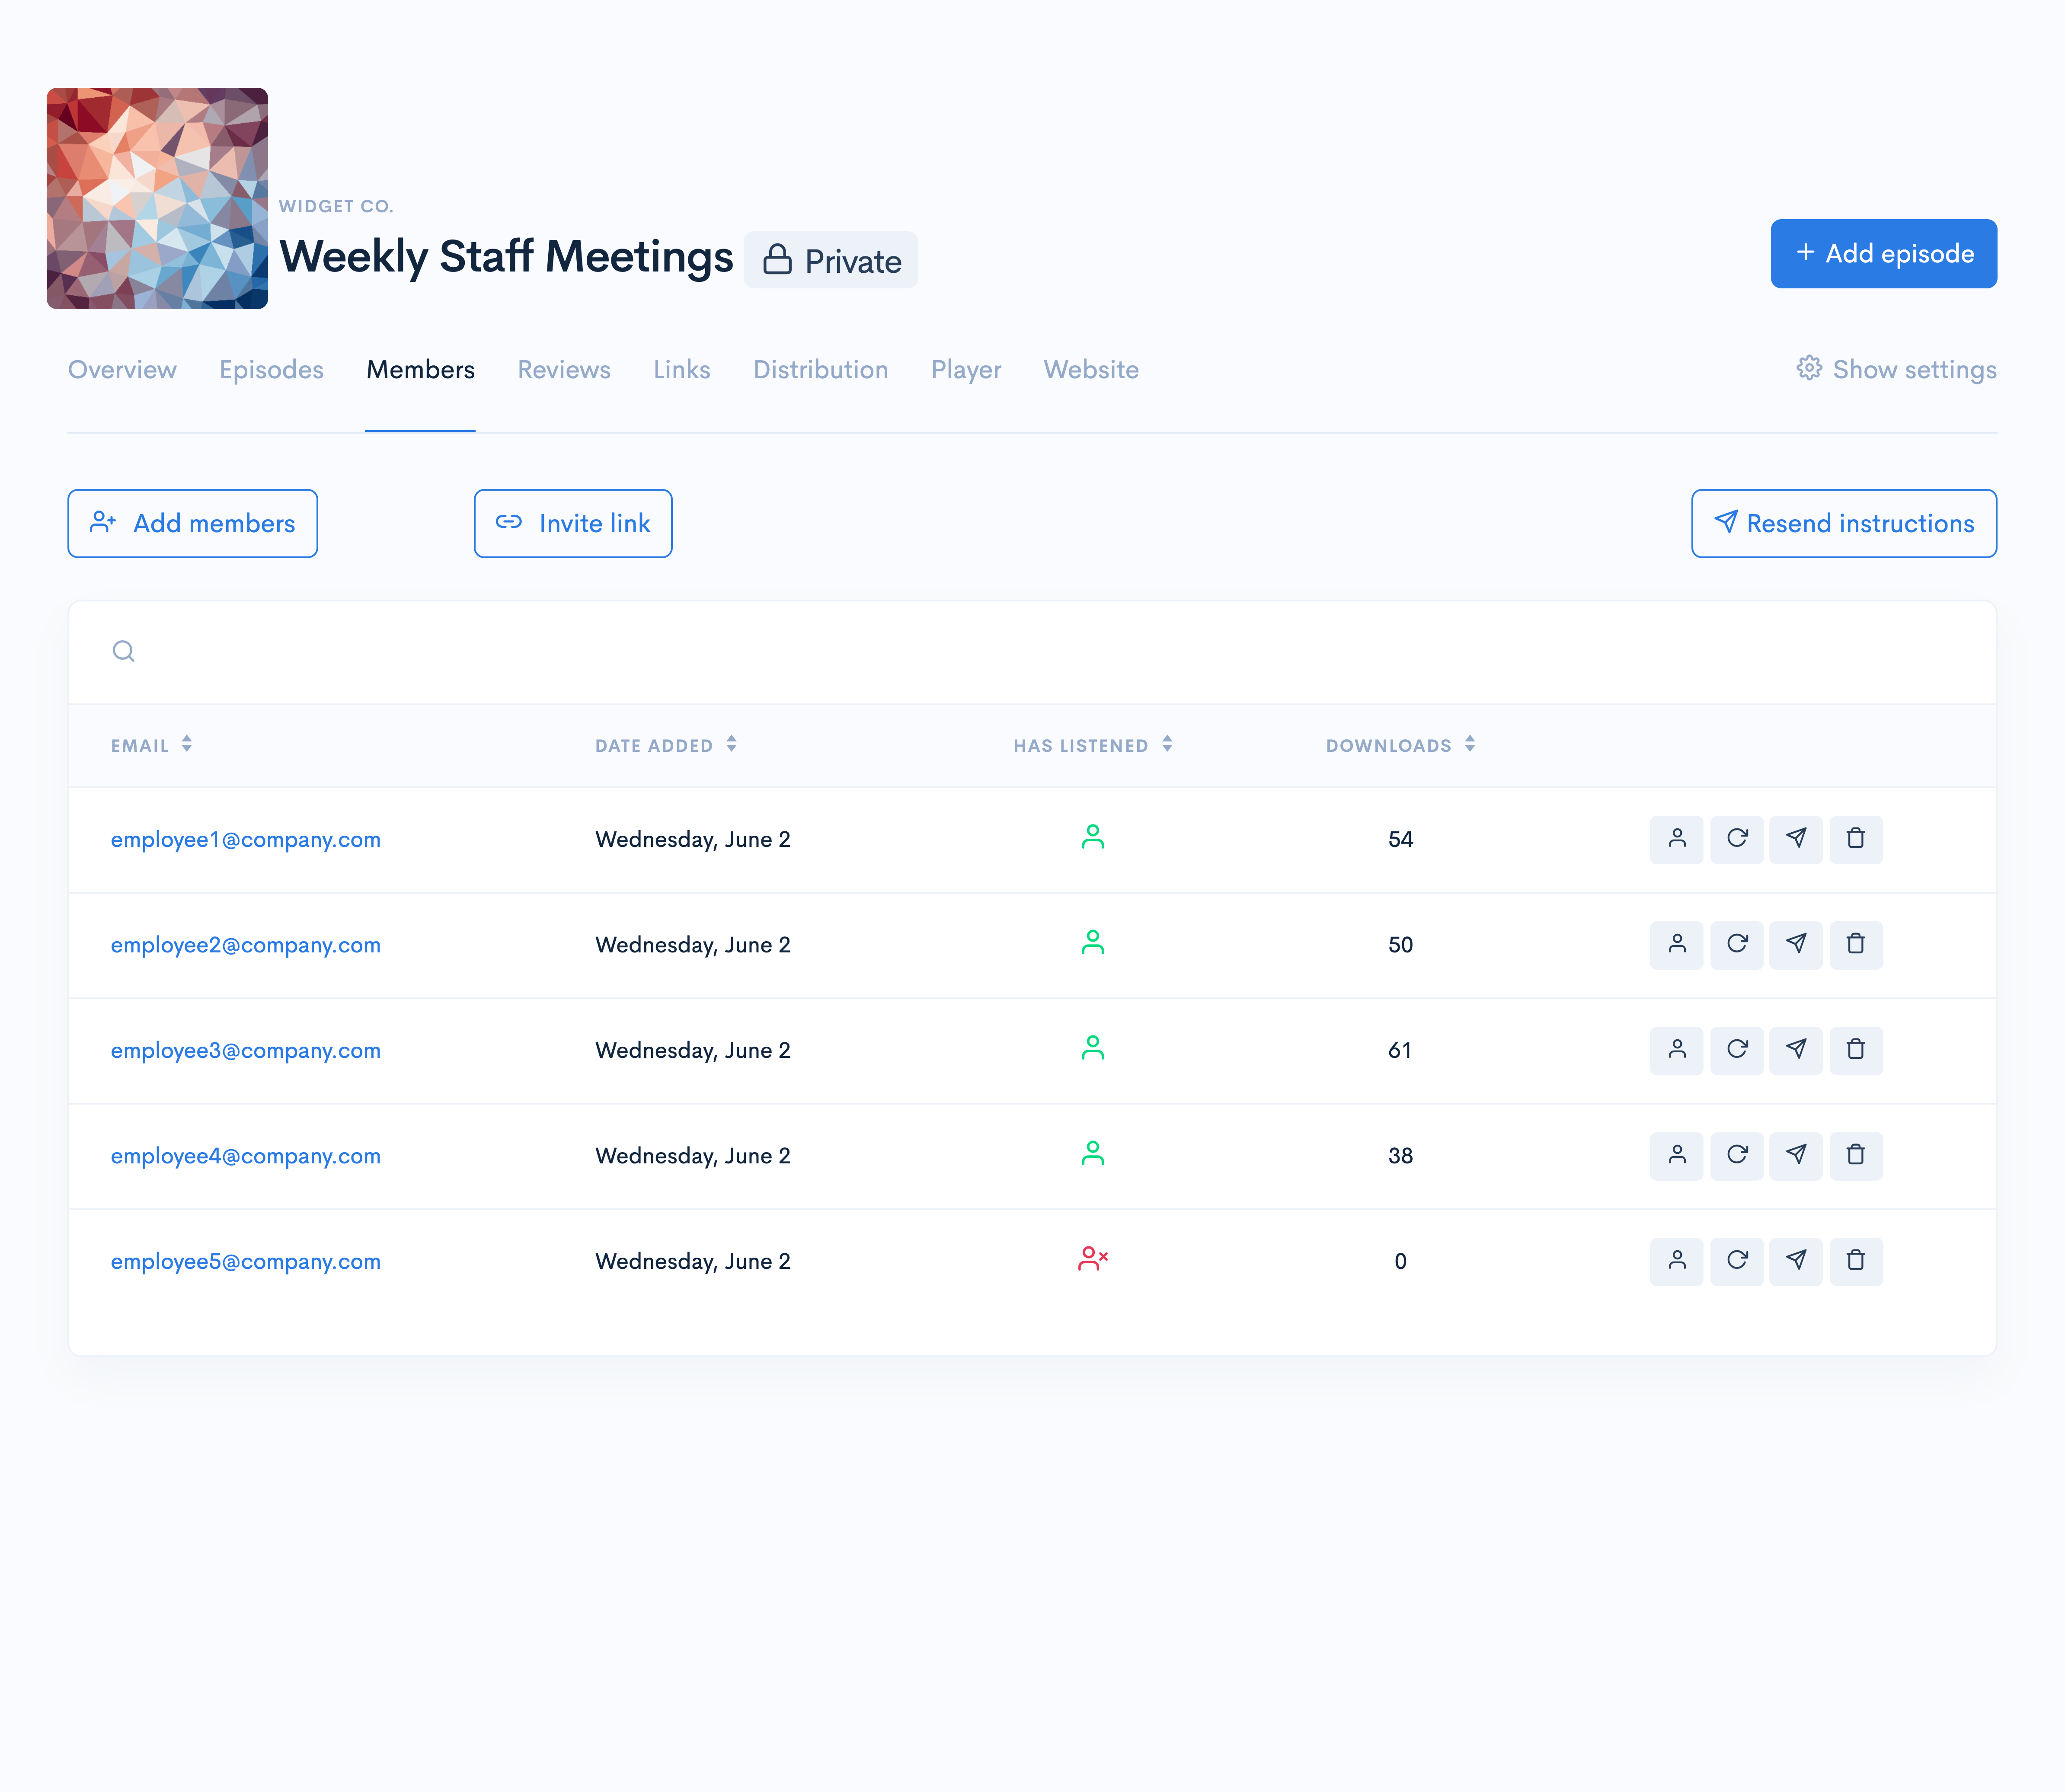2065x1792 pixels.
Task: Click the Add episode button
Action: click(x=1883, y=254)
